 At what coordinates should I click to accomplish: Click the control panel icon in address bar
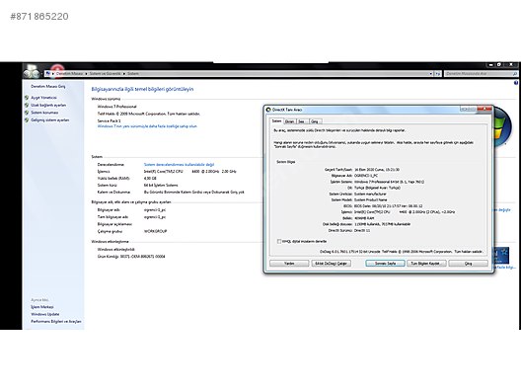point(47,73)
